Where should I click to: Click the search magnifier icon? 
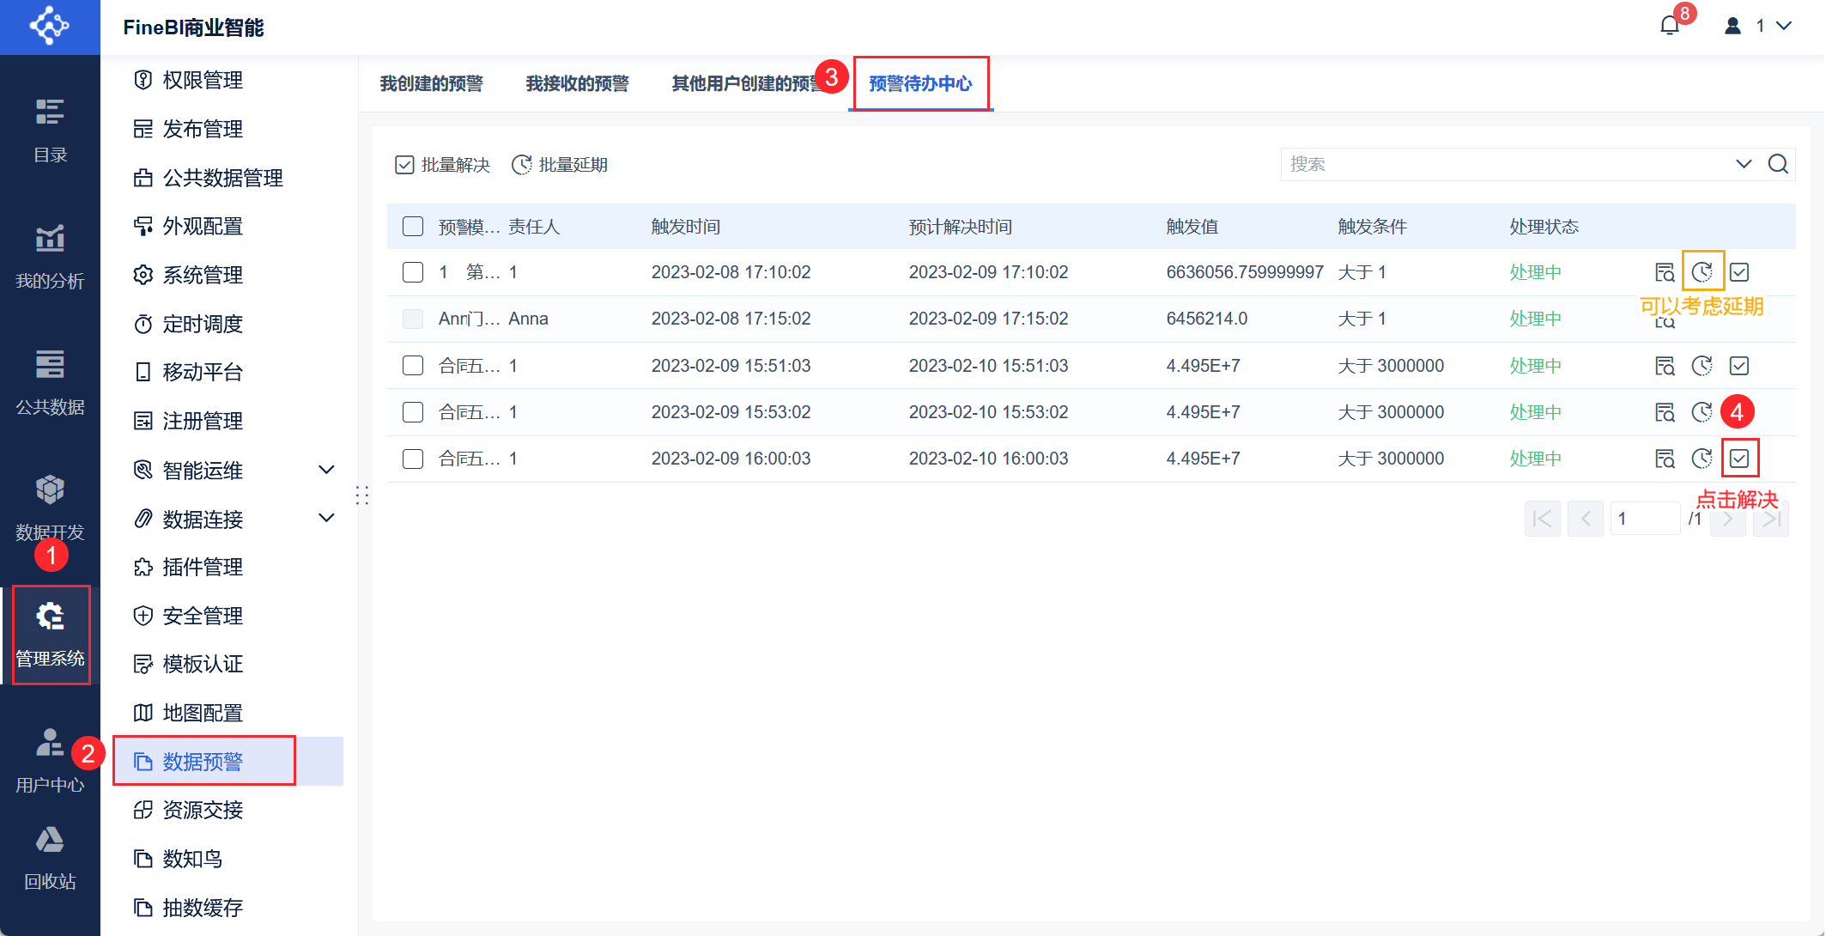click(x=1778, y=164)
